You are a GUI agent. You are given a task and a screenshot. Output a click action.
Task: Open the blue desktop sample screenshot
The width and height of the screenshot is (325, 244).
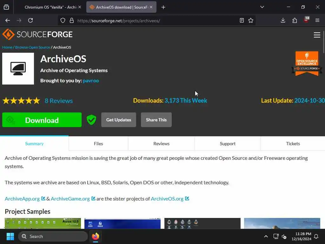click(x=123, y=223)
